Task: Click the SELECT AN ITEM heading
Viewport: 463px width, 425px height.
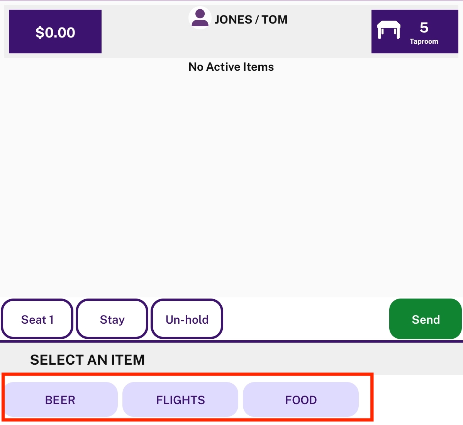Action: pyautogui.click(x=87, y=360)
